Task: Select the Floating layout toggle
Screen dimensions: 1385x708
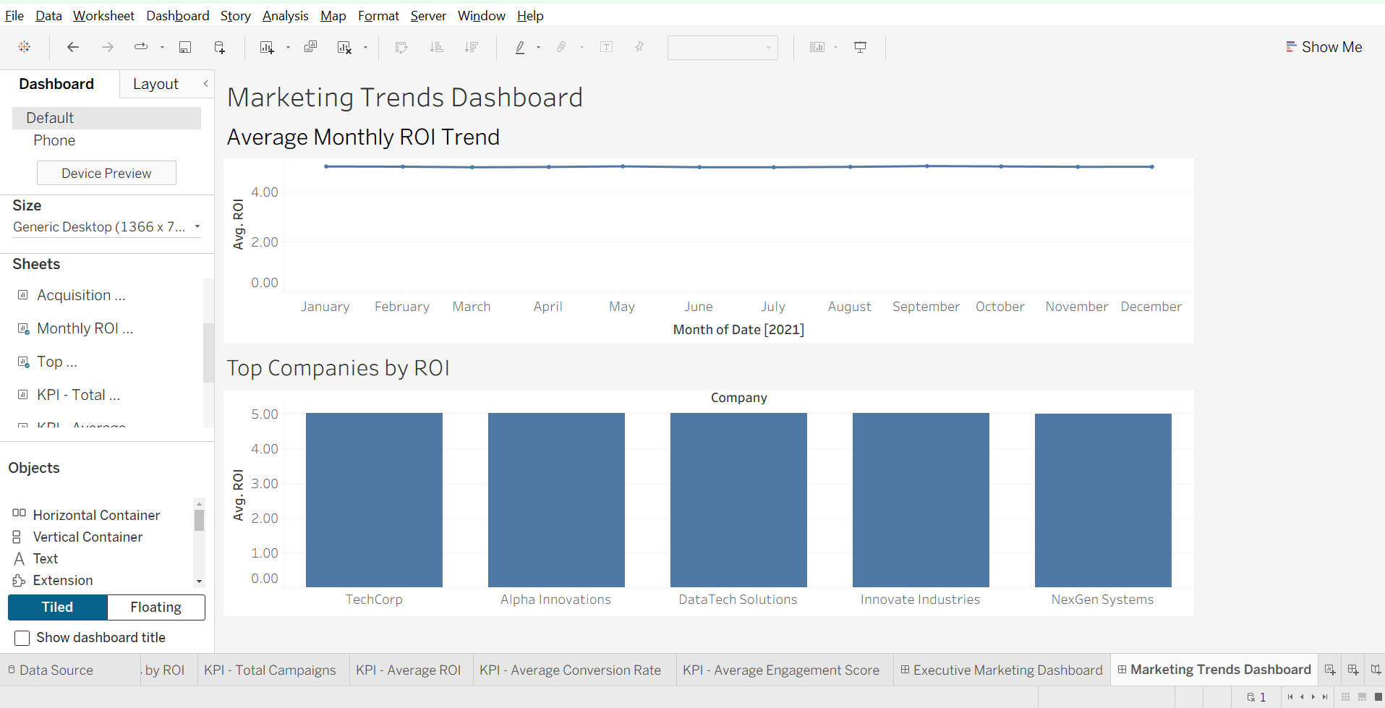Action: tap(156, 607)
